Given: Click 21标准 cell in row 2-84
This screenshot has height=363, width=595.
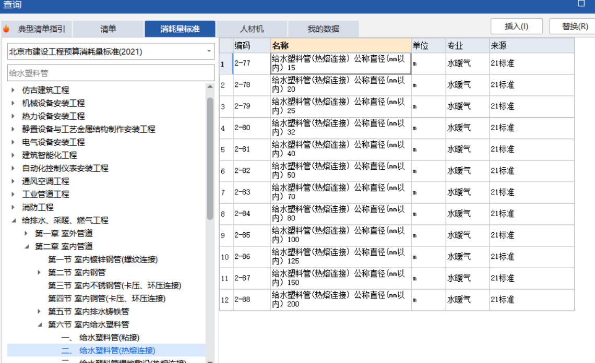Looking at the screenshot, I should (532, 214).
